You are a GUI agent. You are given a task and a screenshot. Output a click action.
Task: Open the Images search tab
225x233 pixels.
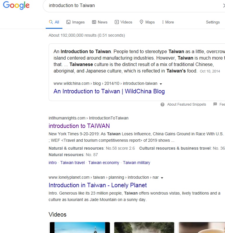point(76,22)
